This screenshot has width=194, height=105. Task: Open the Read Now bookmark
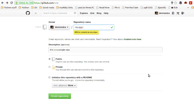pyautogui.click(x=103, y=7)
